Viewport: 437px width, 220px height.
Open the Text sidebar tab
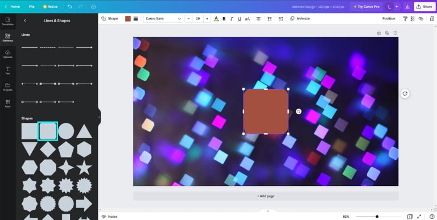click(x=8, y=70)
